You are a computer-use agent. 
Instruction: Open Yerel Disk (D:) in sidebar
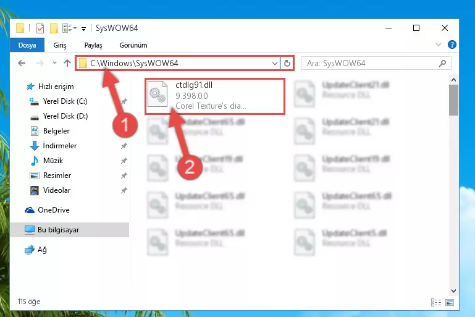pyautogui.click(x=59, y=116)
